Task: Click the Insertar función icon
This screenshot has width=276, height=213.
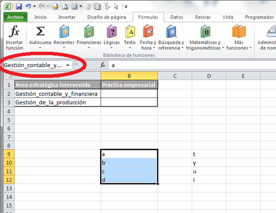Action: (14, 33)
